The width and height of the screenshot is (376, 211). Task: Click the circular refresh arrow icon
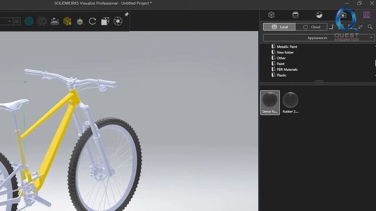[92, 21]
